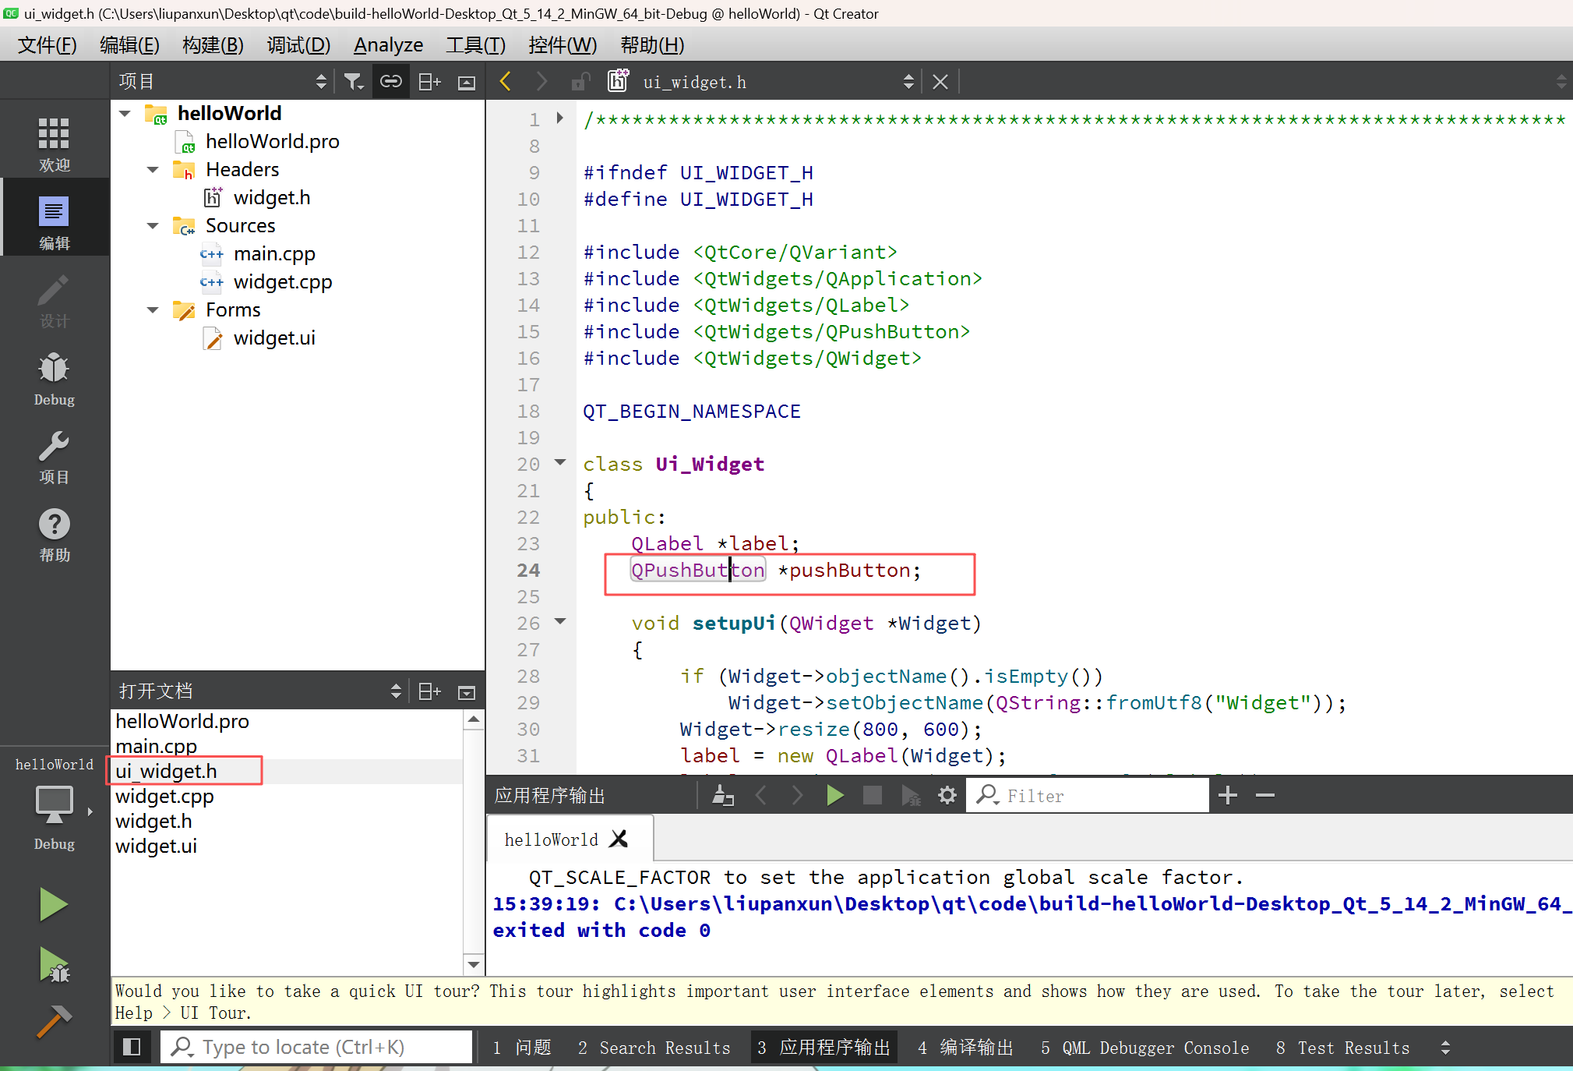Select the main.cpp file in project tree
Viewport: 1573px width, 1071px height.
tap(274, 254)
